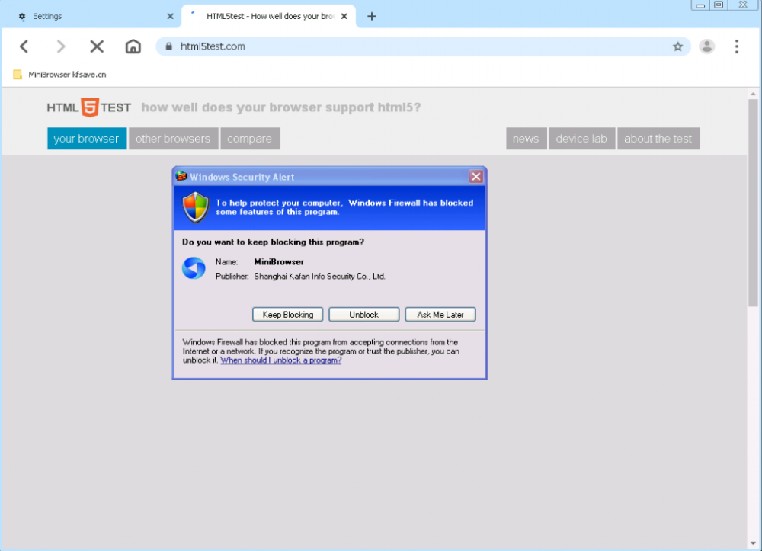Click the forward navigation arrow

coord(60,46)
